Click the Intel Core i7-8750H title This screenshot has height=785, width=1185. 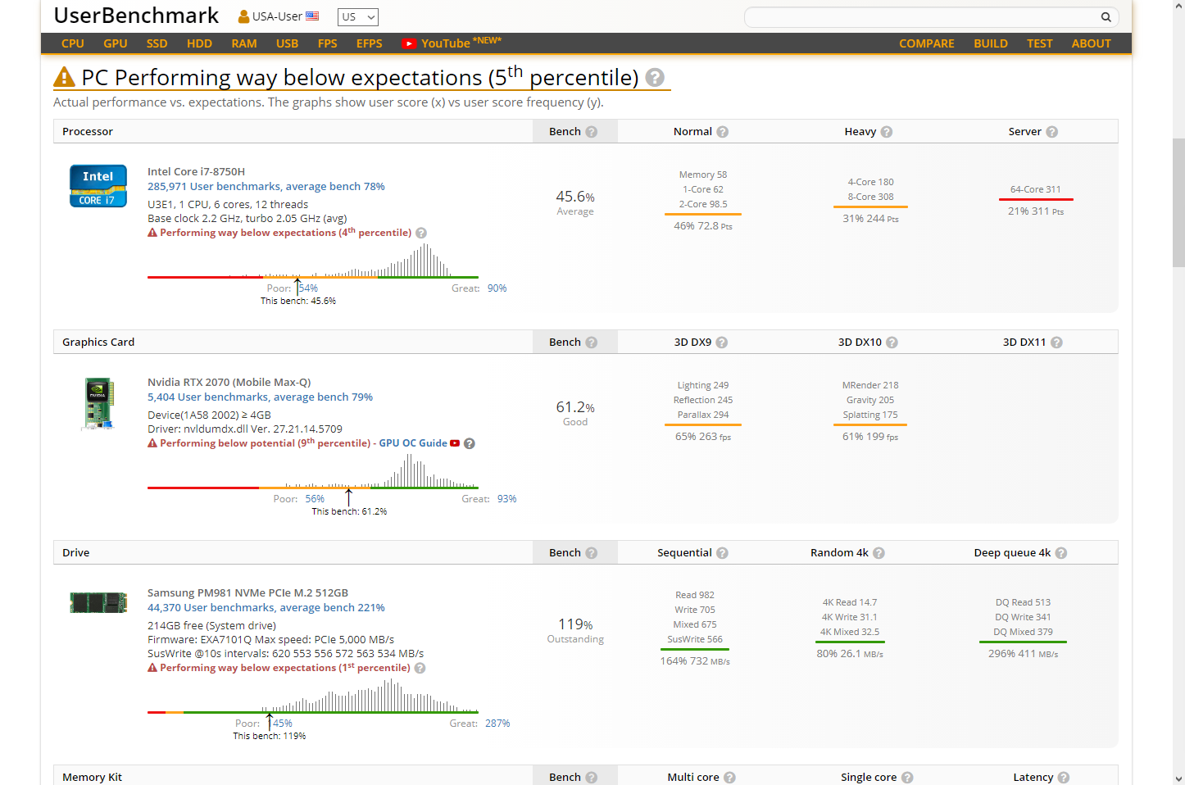197,172
